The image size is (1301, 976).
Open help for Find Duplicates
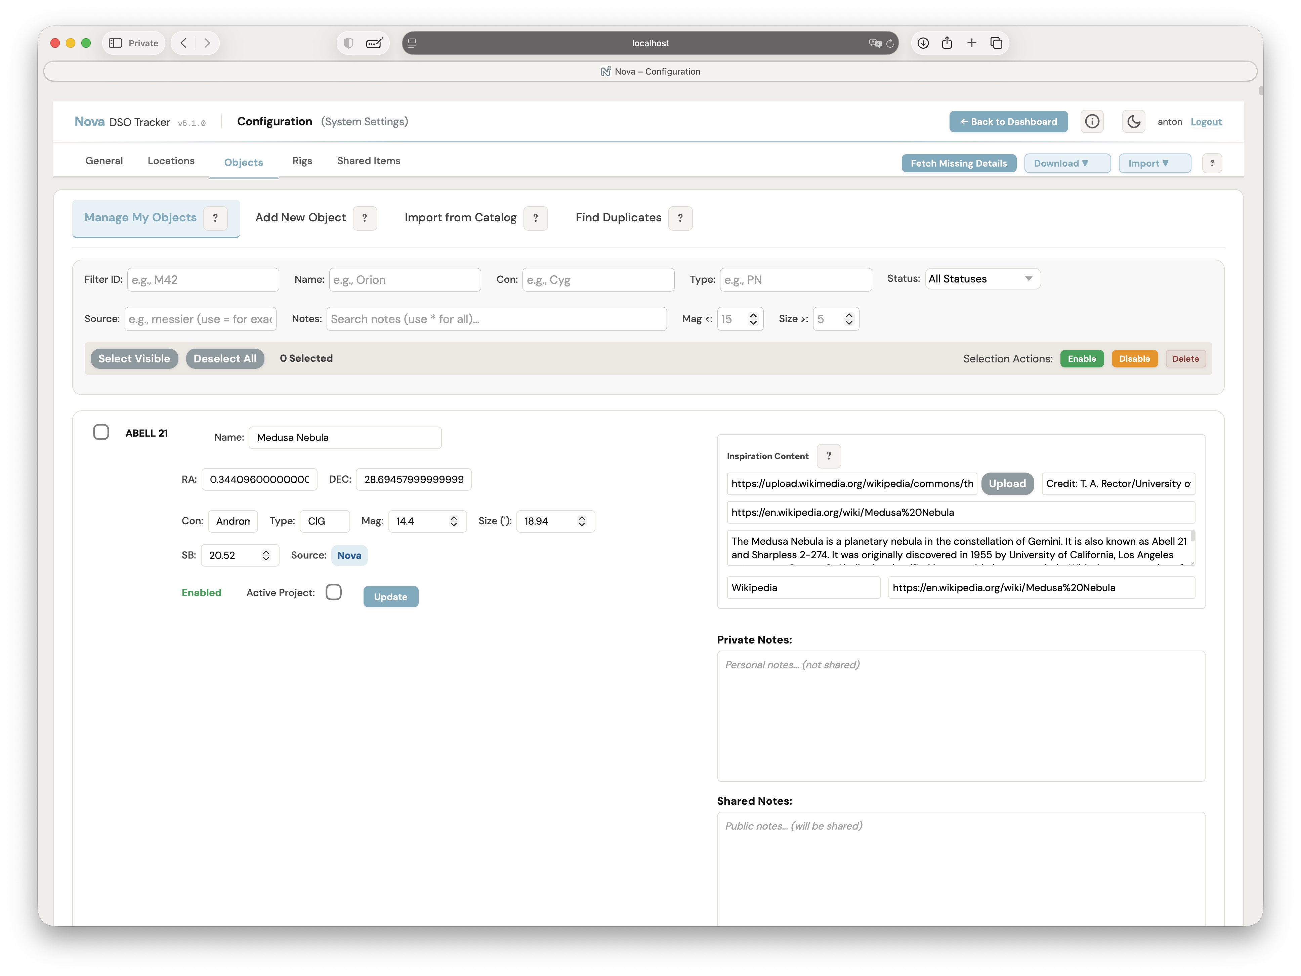point(680,218)
